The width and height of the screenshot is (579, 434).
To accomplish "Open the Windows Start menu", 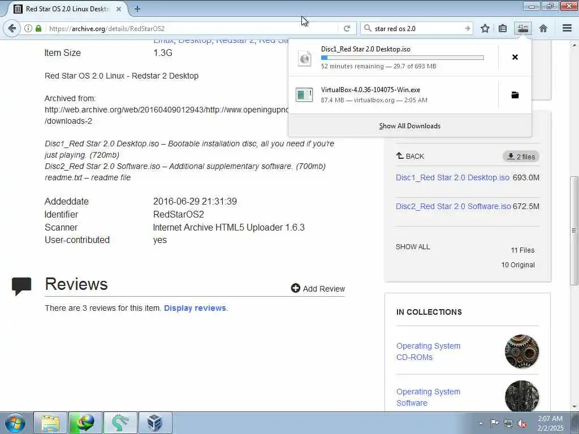I will 15,423.
